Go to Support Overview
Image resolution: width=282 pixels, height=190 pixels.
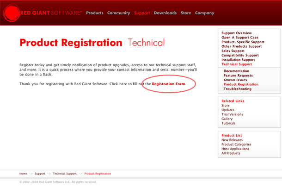click(x=237, y=33)
